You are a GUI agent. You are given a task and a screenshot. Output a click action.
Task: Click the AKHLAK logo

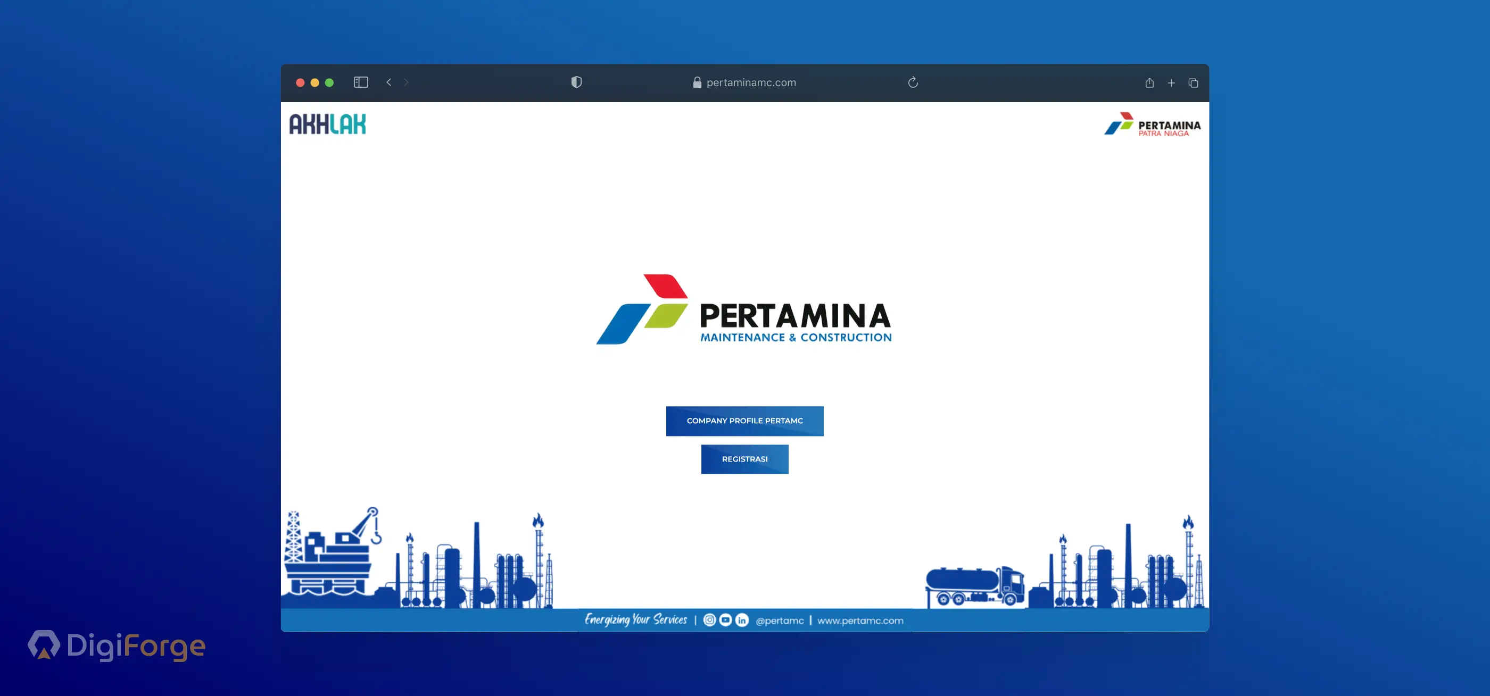coord(327,124)
